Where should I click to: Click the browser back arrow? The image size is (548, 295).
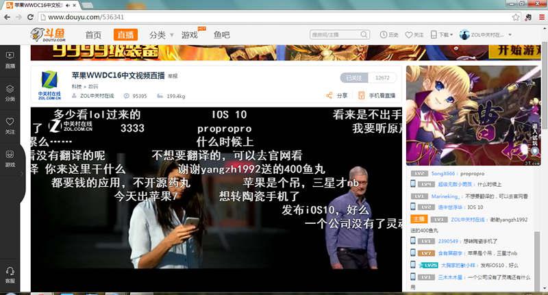(7, 17)
